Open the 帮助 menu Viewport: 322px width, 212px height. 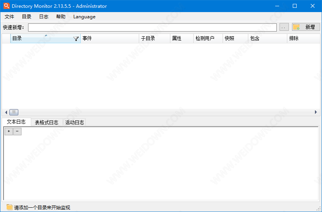tap(61, 17)
